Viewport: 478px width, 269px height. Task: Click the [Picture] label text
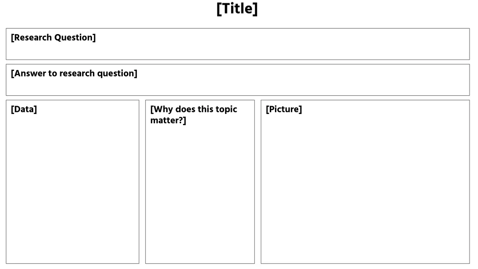[x=284, y=109]
